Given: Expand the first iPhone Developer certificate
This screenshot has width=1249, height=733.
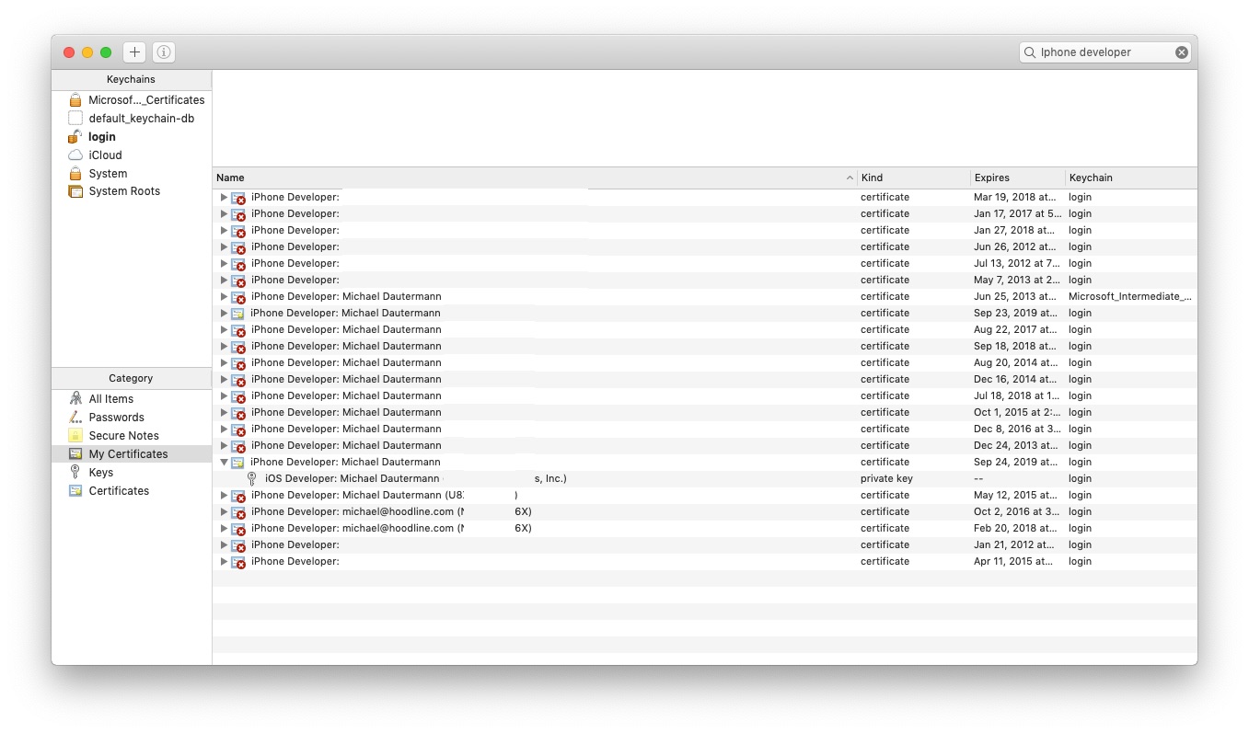Looking at the screenshot, I should click(x=224, y=197).
